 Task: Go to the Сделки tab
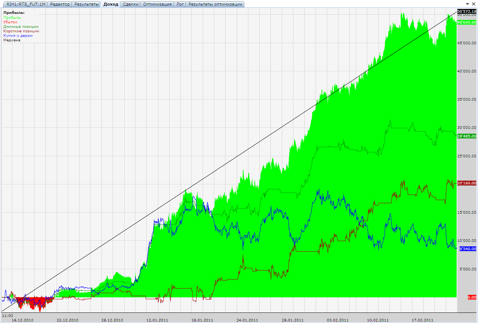click(131, 4)
